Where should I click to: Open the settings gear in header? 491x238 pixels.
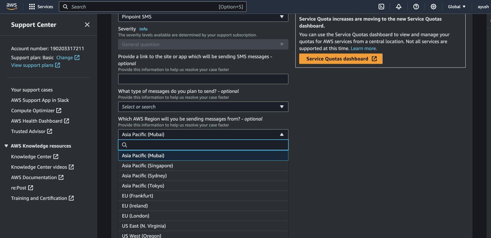tap(433, 7)
